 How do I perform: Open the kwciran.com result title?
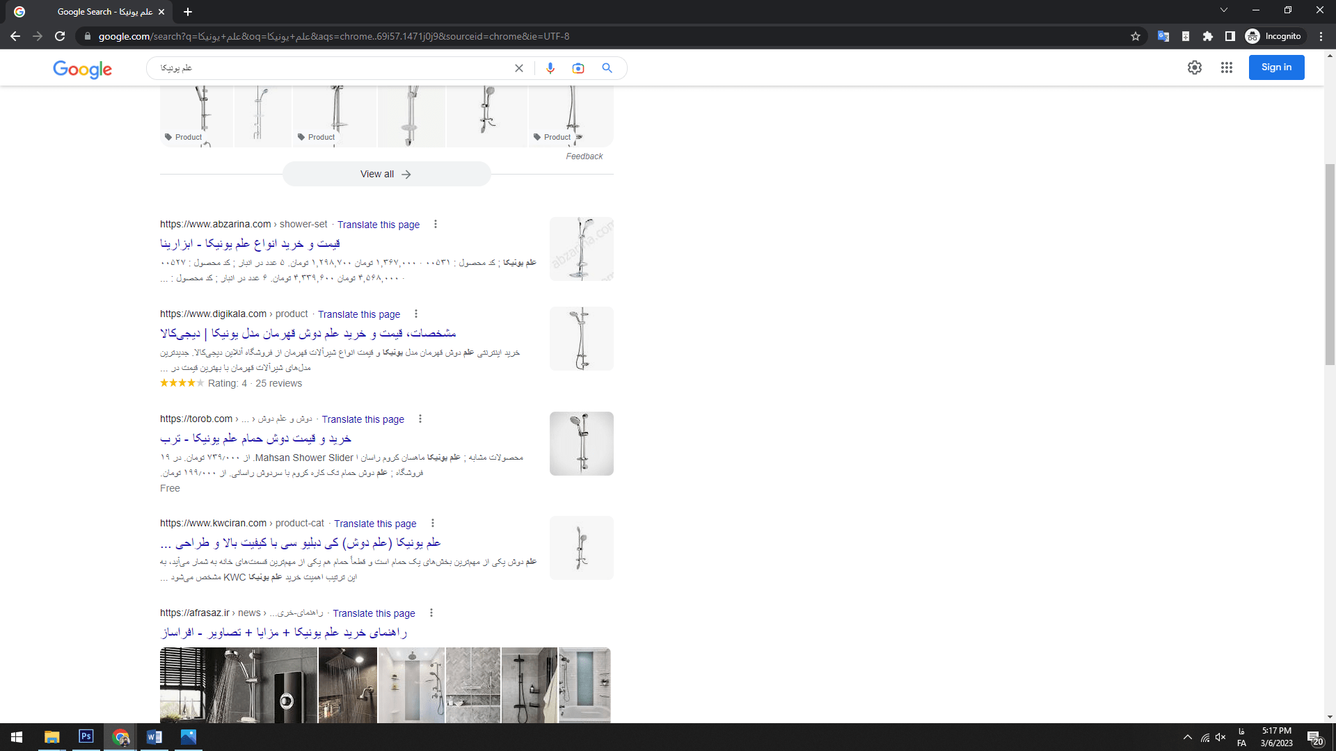click(x=301, y=543)
